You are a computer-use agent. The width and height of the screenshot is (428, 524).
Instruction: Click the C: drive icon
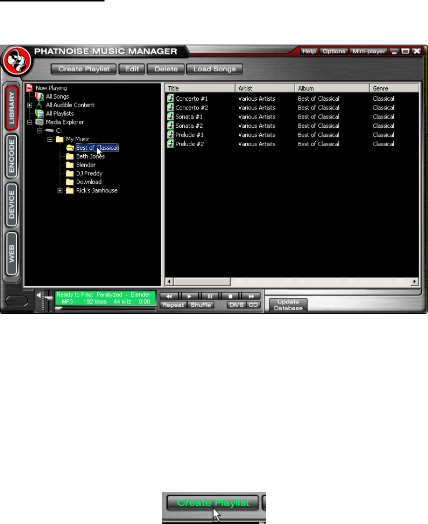click(x=50, y=131)
